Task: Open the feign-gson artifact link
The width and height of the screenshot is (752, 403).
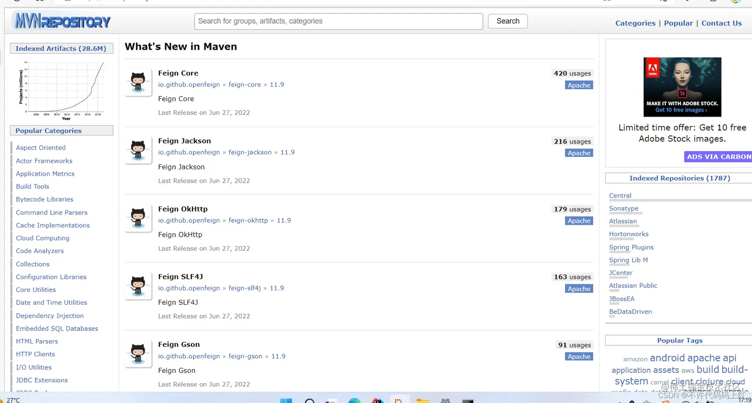Action: tap(246, 356)
